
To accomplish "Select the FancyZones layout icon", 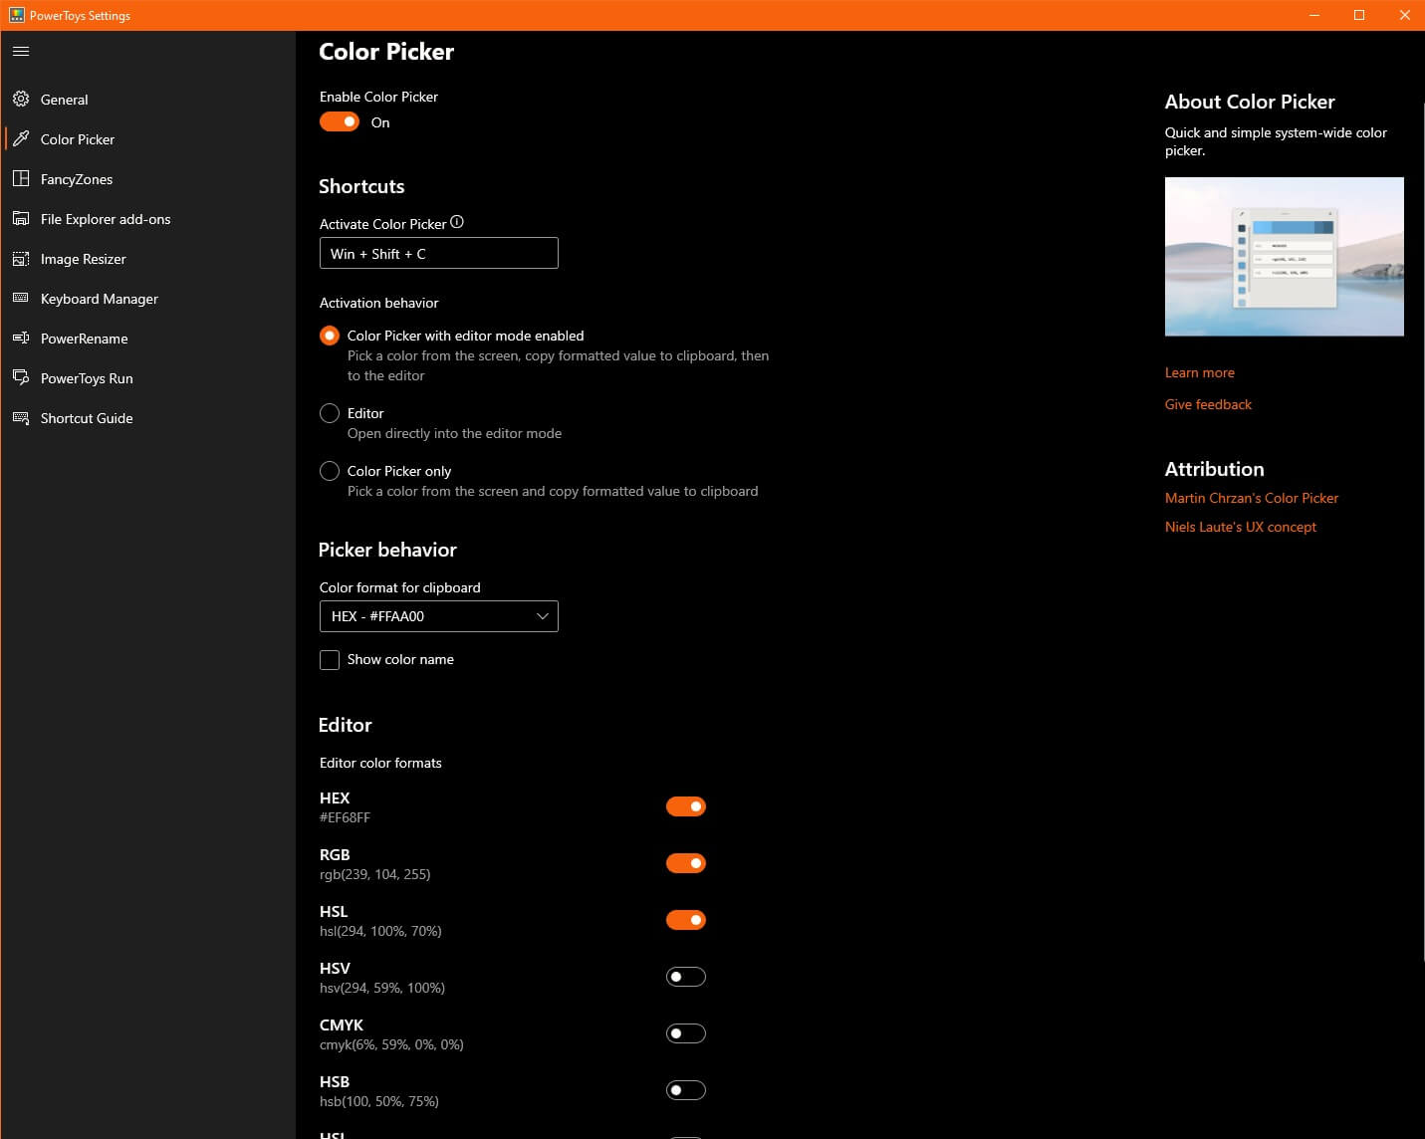I will (21, 179).
